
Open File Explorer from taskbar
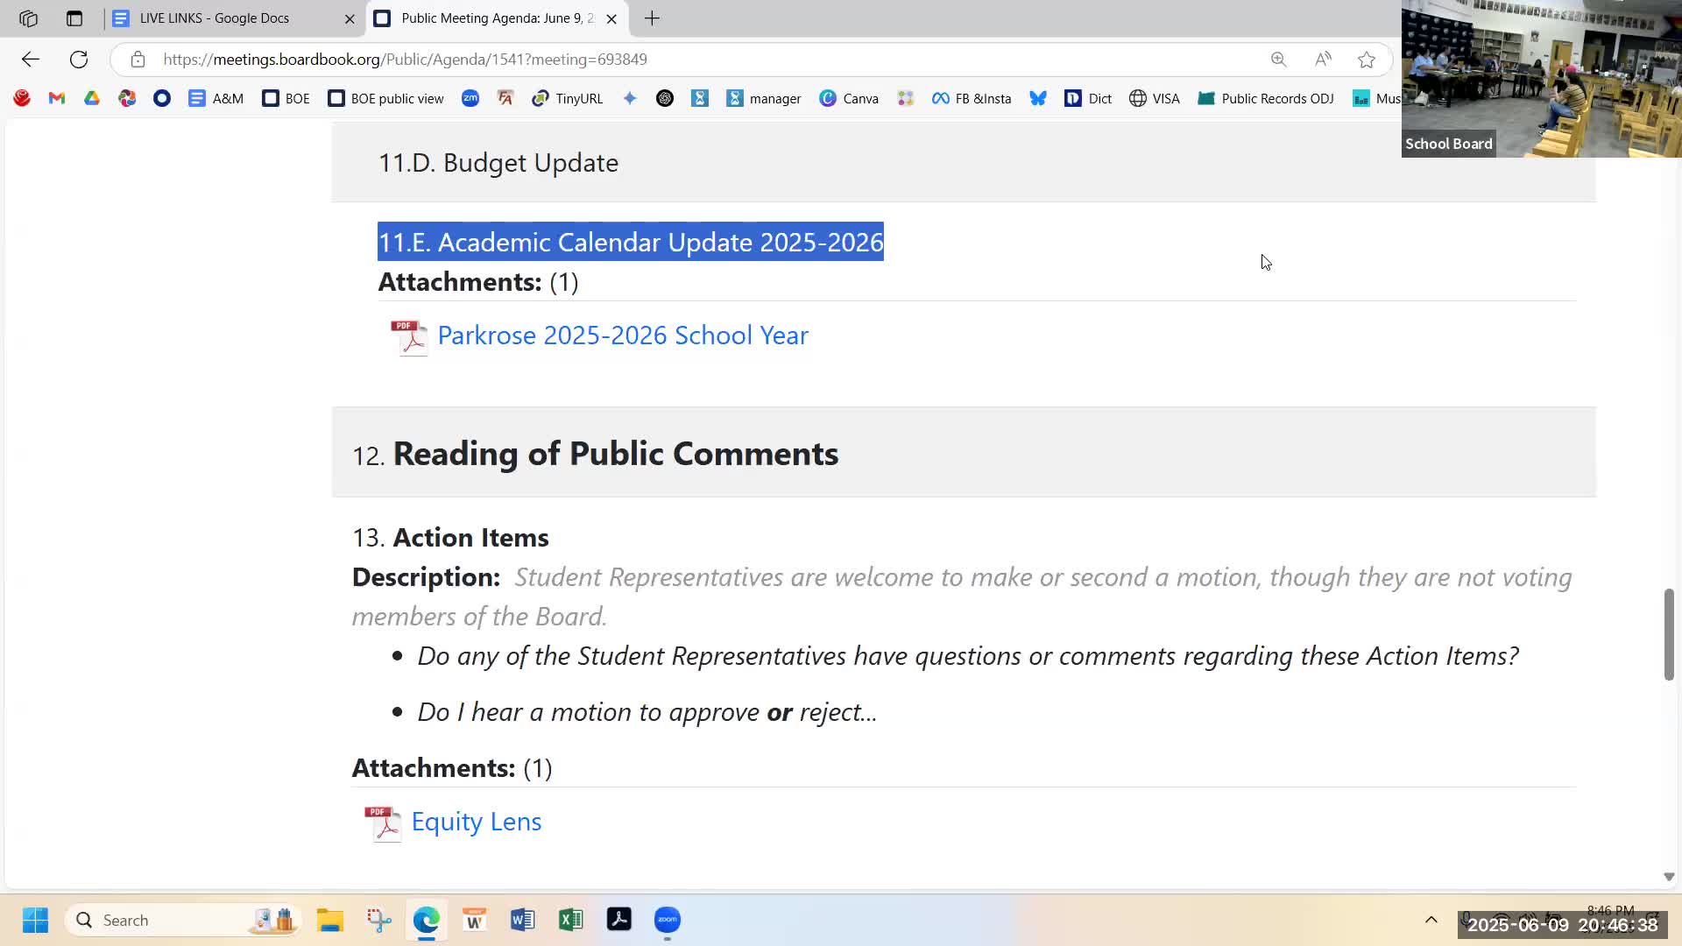[x=330, y=920]
